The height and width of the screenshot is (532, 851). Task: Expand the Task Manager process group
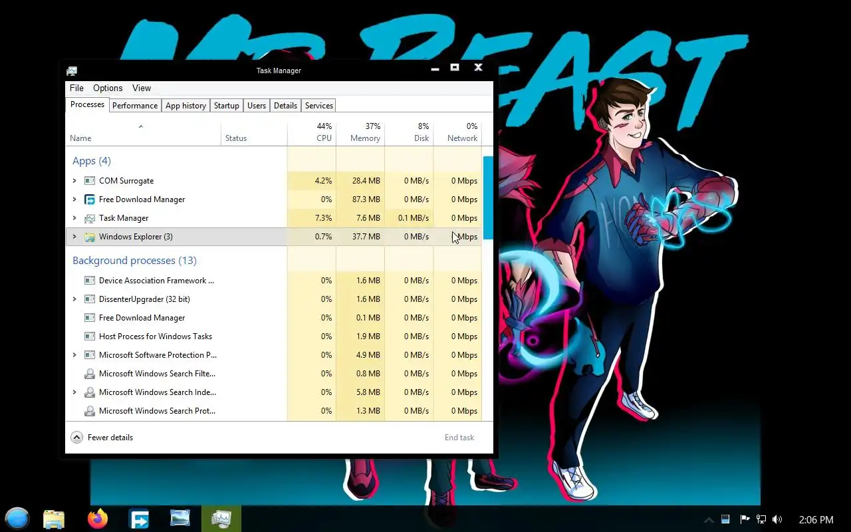pos(74,218)
